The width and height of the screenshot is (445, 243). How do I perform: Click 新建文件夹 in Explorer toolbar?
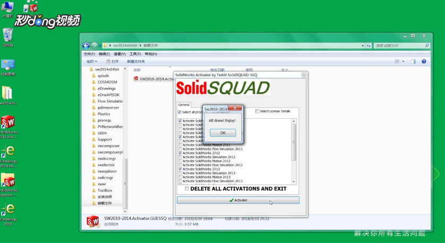tap(136, 61)
